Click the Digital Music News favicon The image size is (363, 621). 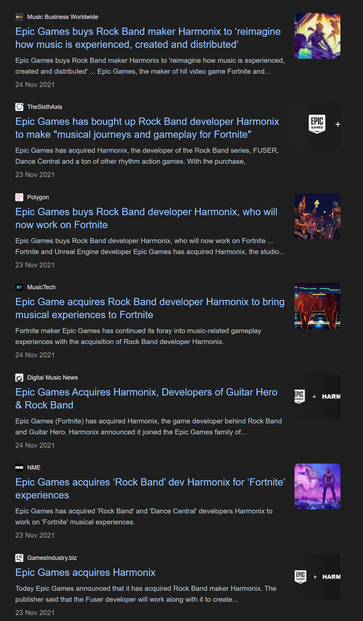pyautogui.click(x=19, y=378)
